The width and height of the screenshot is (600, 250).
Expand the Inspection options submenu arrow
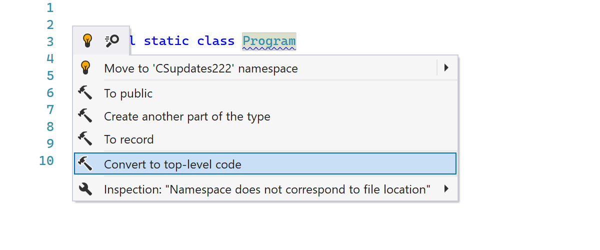pyautogui.click(x=446, y=189)
